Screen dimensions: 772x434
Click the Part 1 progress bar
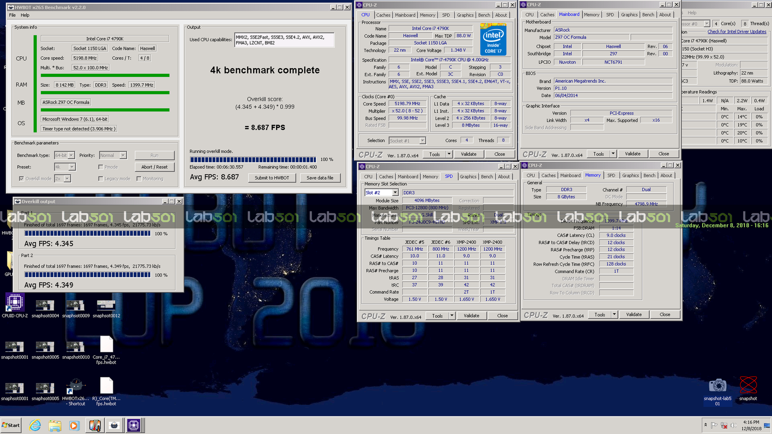[87, 233]
